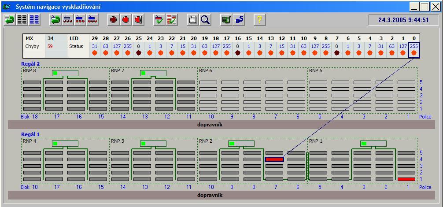This screenshot has width=443, height=207.
Task: Click the blue serial port connector icon
Action: click(x=239, y=20)
